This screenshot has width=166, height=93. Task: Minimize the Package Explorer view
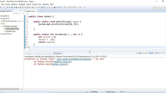pos(19,10)
